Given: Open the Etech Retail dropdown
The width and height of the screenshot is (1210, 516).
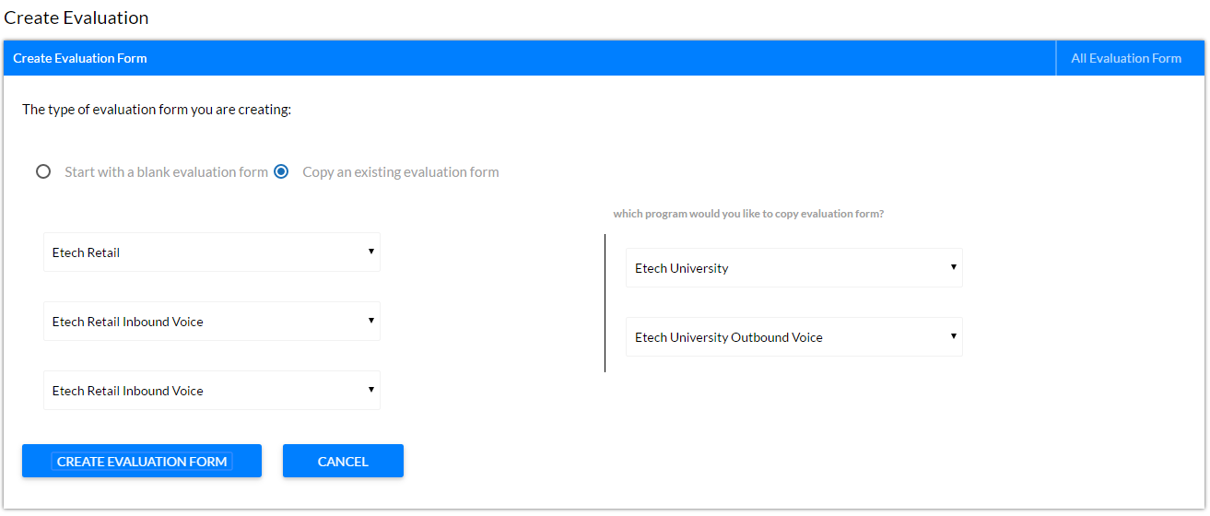Looking at the screenshot, I should click(x=212, y=252).
